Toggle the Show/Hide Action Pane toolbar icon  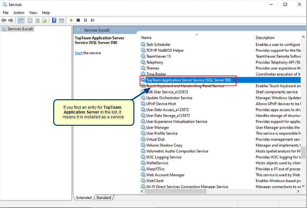point(61,20)
